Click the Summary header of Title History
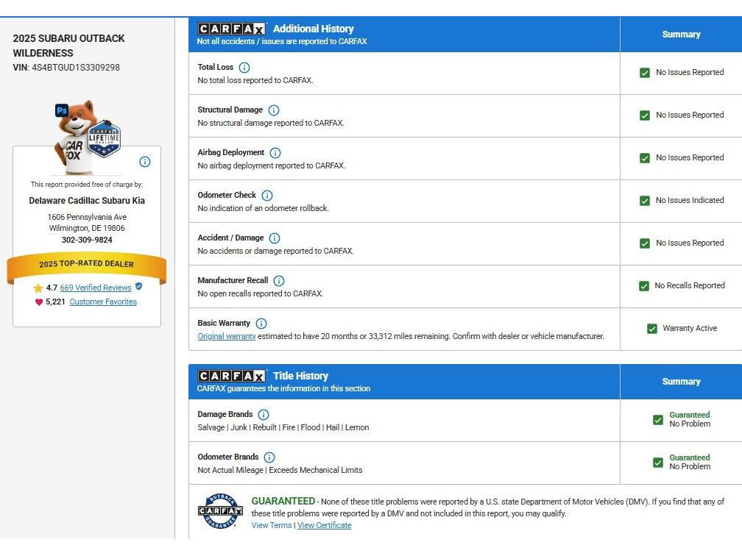742x556 pixels. (681, 382)
